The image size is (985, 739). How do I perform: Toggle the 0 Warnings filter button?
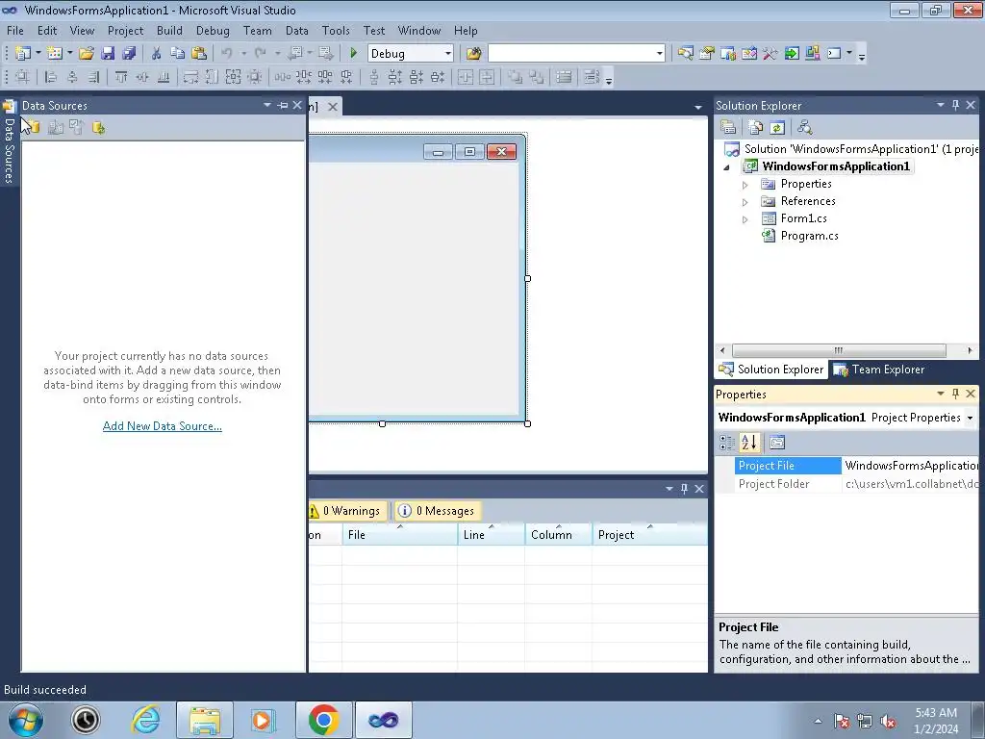(346, 511)
